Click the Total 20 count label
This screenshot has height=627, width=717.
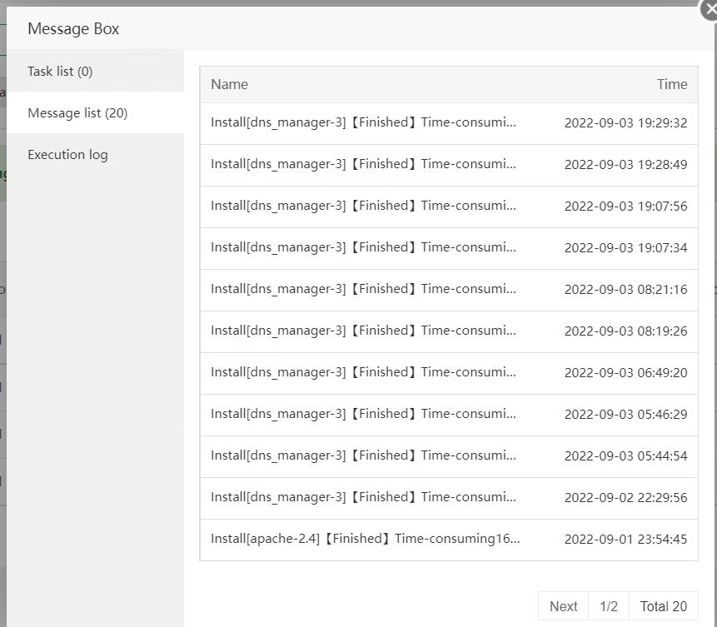664,606
